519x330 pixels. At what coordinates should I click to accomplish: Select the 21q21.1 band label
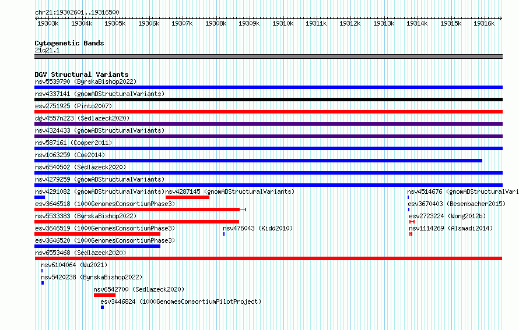coord(47,50)
